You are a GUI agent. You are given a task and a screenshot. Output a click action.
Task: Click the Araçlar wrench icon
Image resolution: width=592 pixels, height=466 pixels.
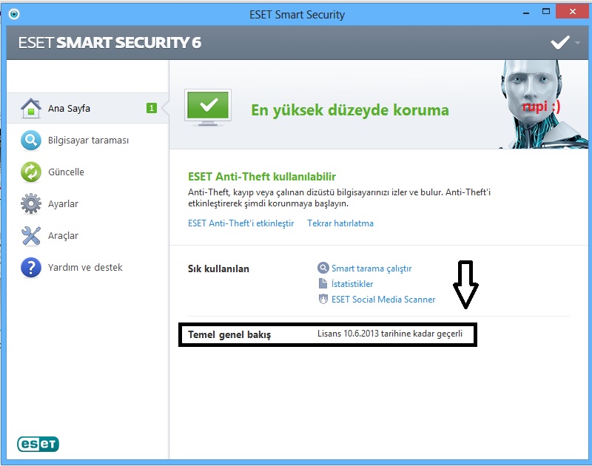(30, 235)
